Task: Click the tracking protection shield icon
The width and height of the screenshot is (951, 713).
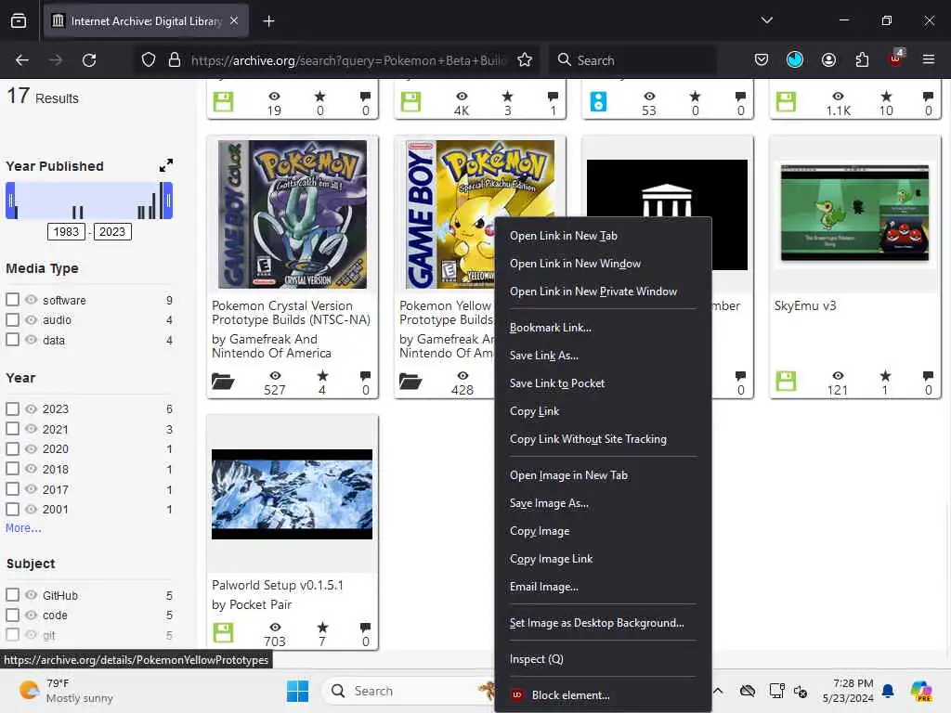Action: coord(149,60)
